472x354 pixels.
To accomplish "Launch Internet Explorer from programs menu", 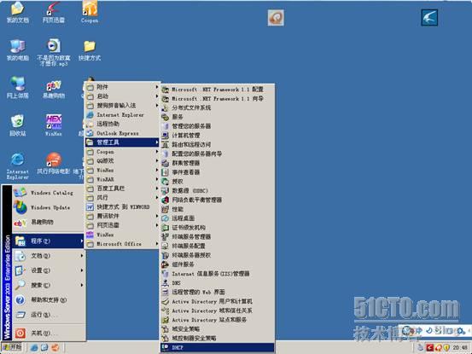I will tap(122, 114).
